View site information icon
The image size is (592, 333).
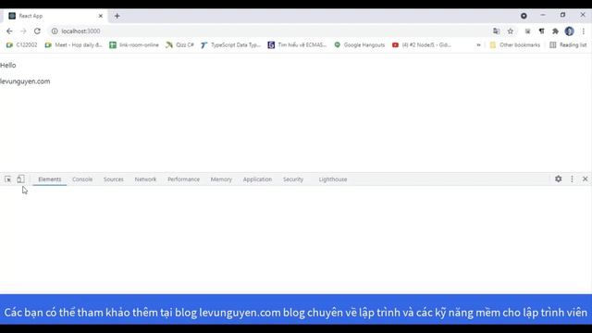[55, 31]
